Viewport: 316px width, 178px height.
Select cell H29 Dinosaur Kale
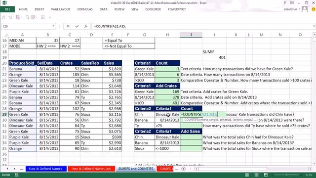pyautogui.click(x=167, y=114)
